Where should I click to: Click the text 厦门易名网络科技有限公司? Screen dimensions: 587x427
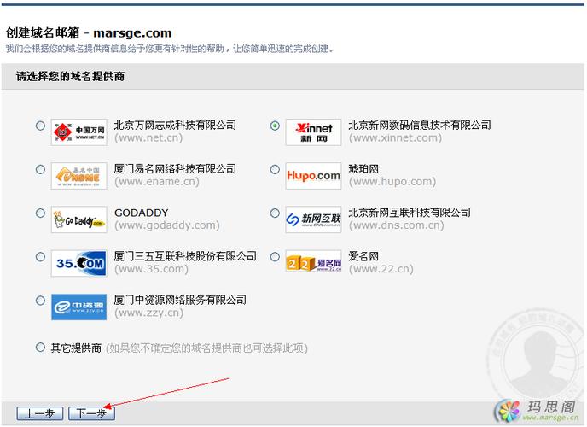click(175, 169)
